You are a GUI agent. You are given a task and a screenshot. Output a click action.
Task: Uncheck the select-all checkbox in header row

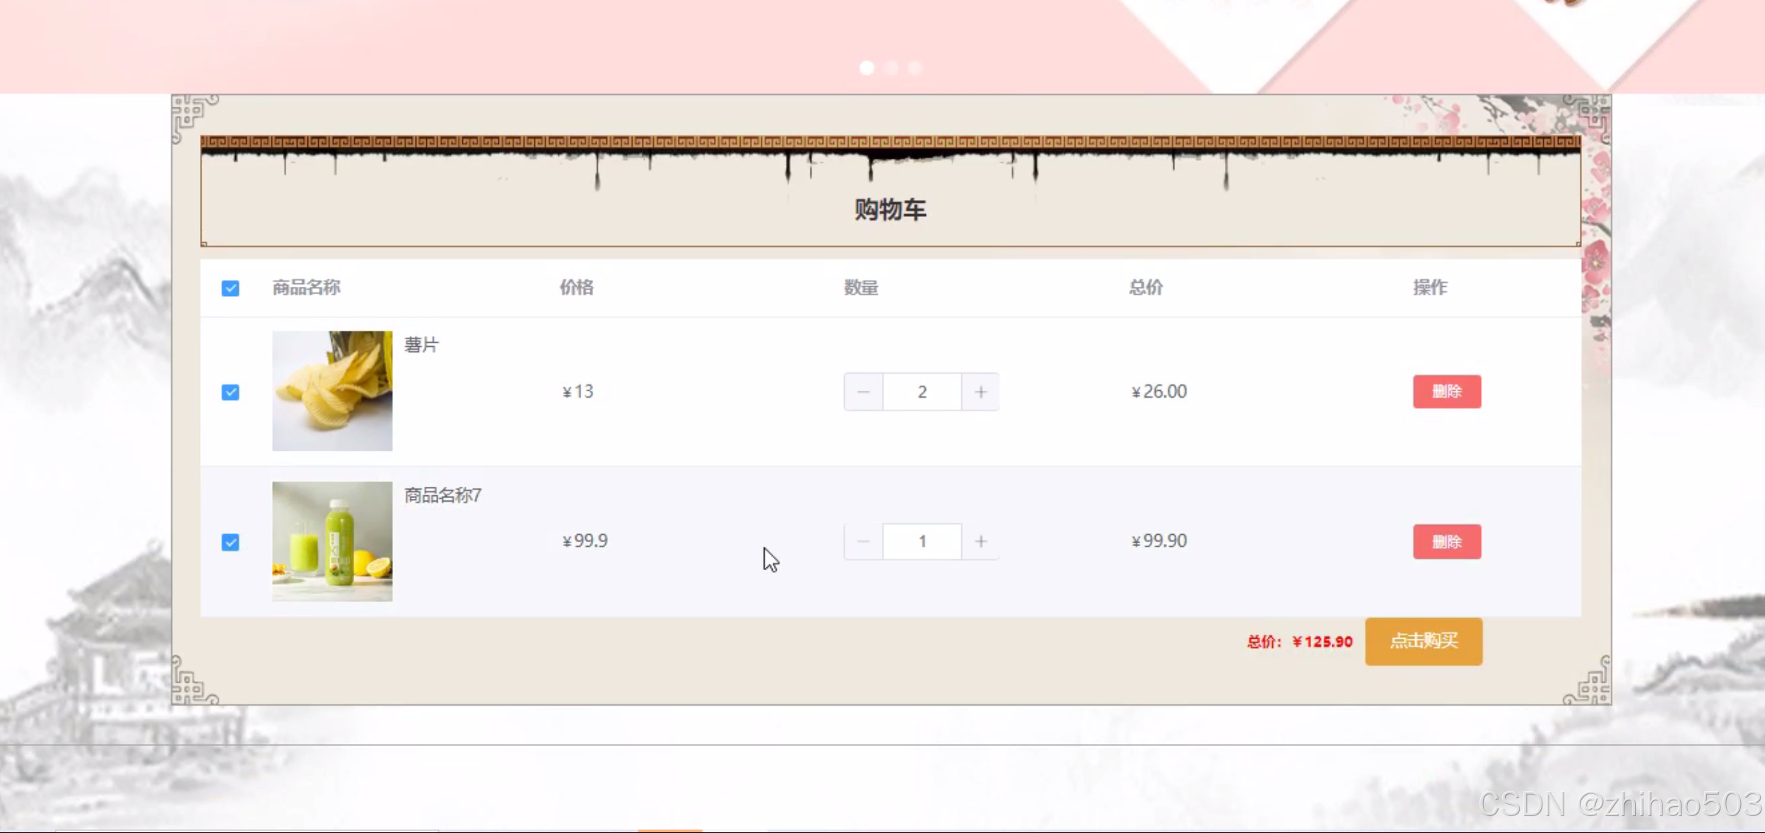point(230,288)
